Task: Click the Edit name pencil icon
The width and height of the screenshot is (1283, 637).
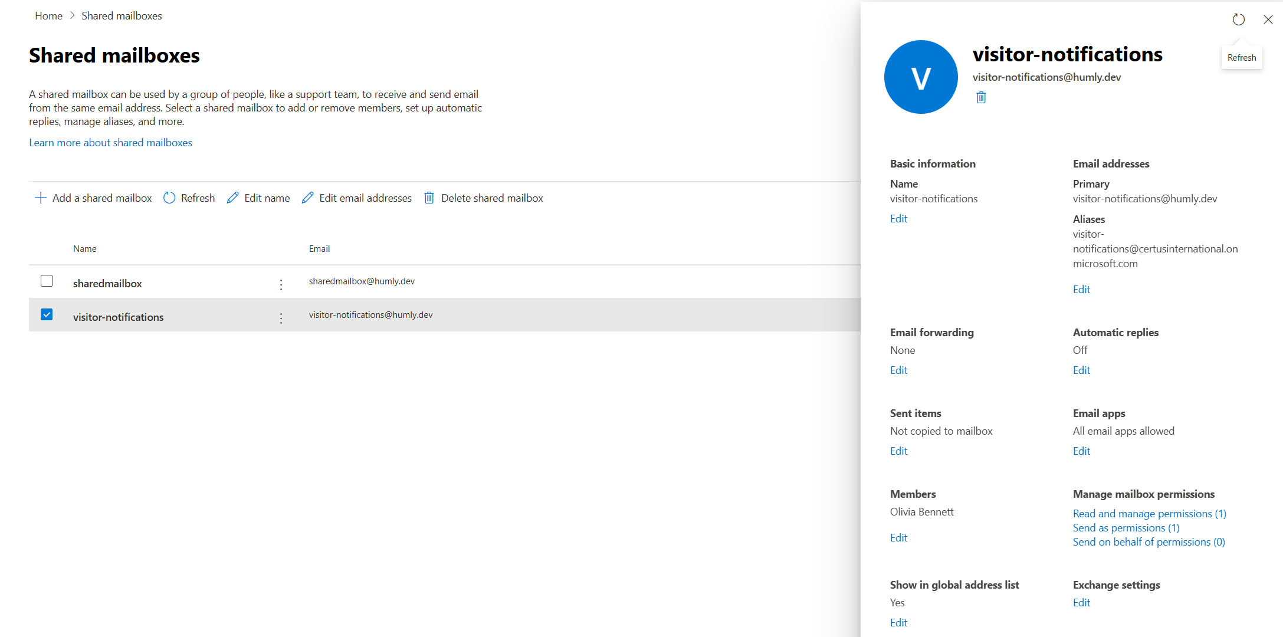Action: (x=233, y=198)
